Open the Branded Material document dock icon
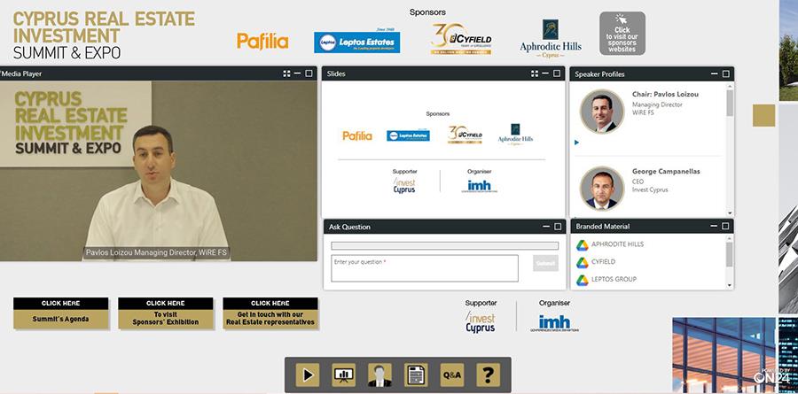The image size is (798, 394). pos(416,375)
